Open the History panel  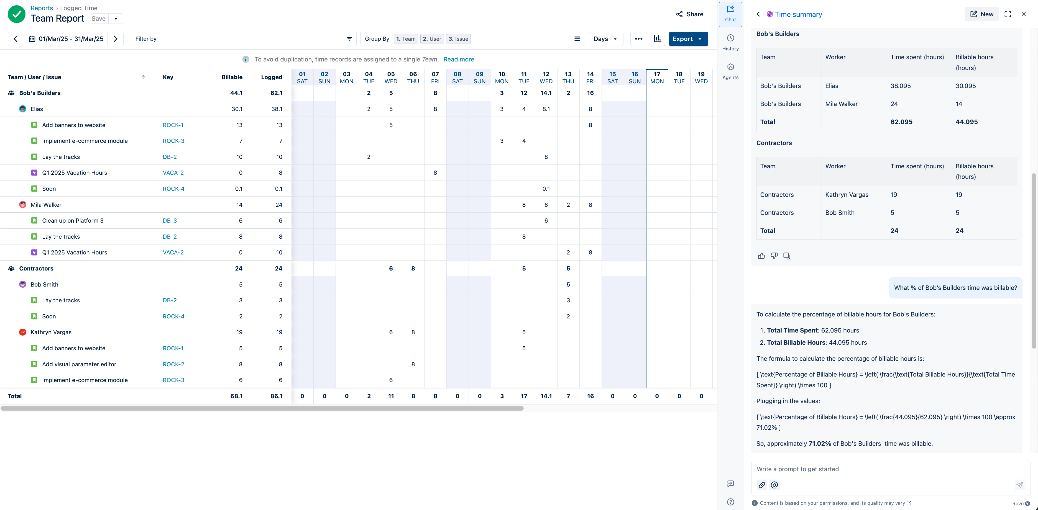tap(730, 42)
